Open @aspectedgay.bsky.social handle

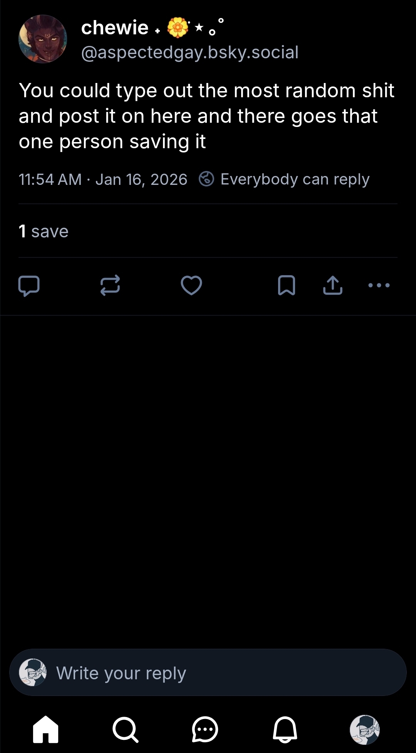[x=190, y=52]
